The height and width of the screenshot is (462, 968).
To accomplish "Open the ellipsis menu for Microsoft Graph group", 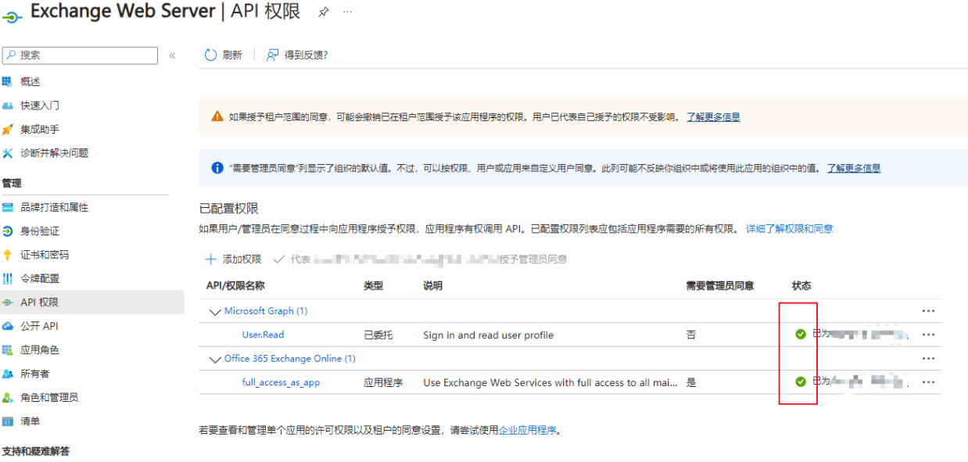I will (x=928, y=310).
